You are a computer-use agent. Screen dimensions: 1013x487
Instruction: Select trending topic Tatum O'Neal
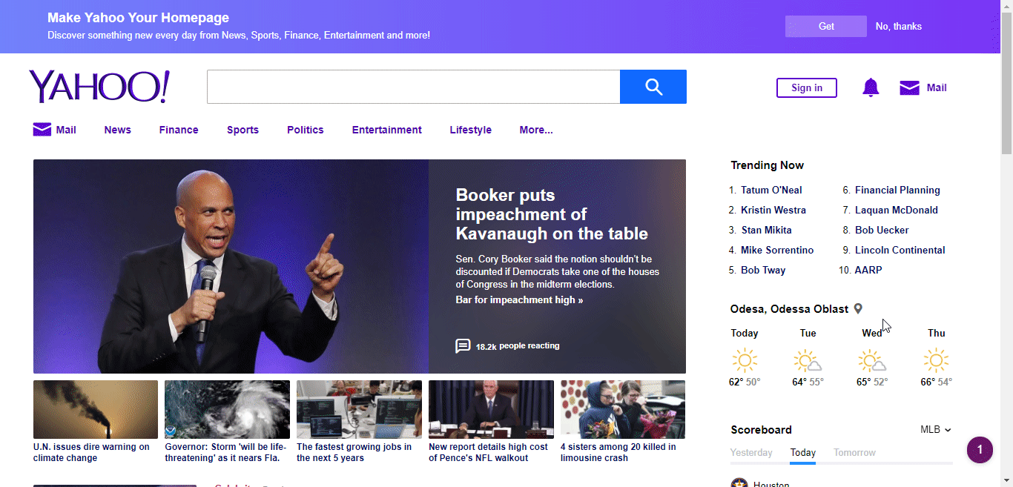pos(771,190)
